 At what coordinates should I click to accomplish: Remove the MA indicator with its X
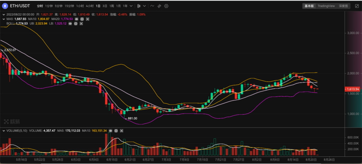pyautogui.click(x=87, y=19)
